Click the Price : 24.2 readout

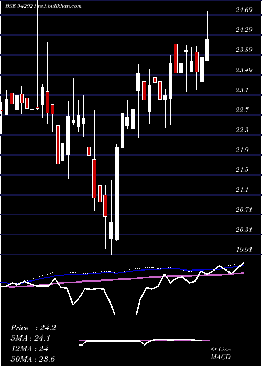(33, 328)
